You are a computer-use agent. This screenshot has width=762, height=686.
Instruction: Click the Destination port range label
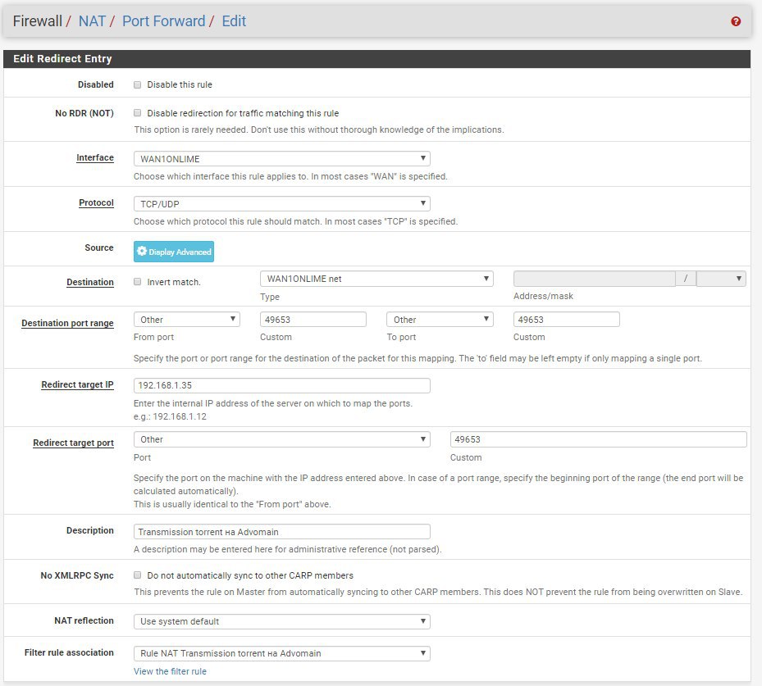[67, 324]
